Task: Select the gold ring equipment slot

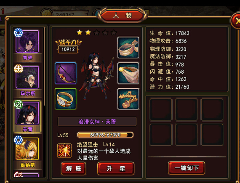Action: 66,99
